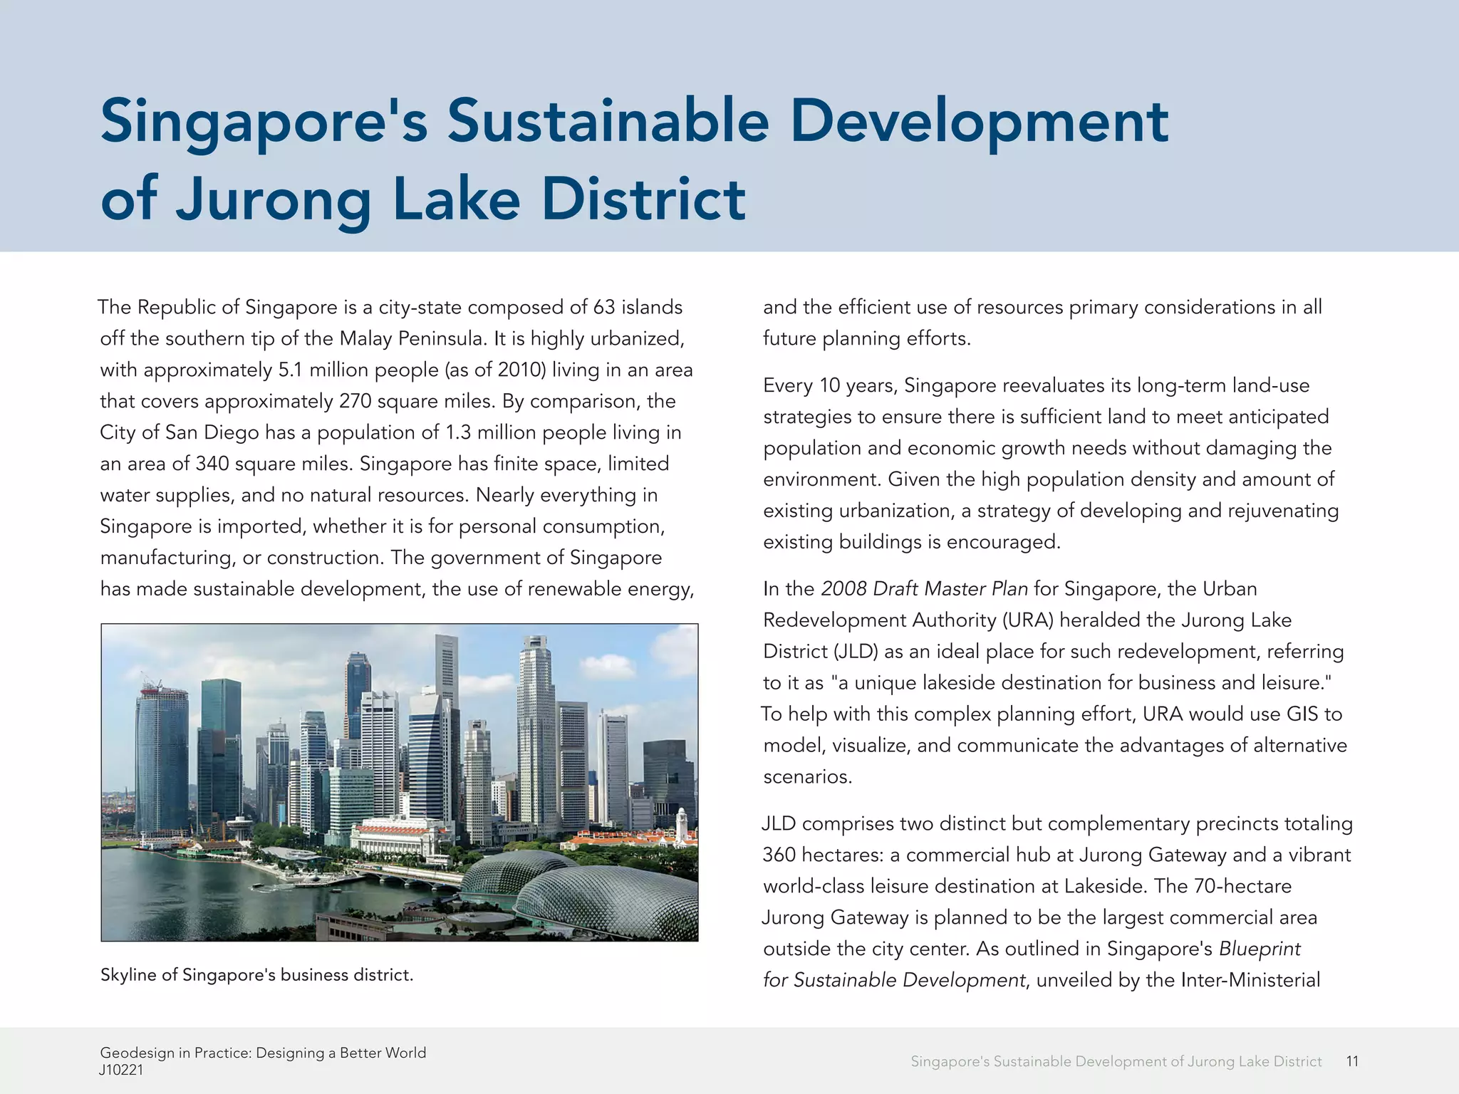
Task: Click the footer chapter title on the right
Action: click(1116, 1061)
